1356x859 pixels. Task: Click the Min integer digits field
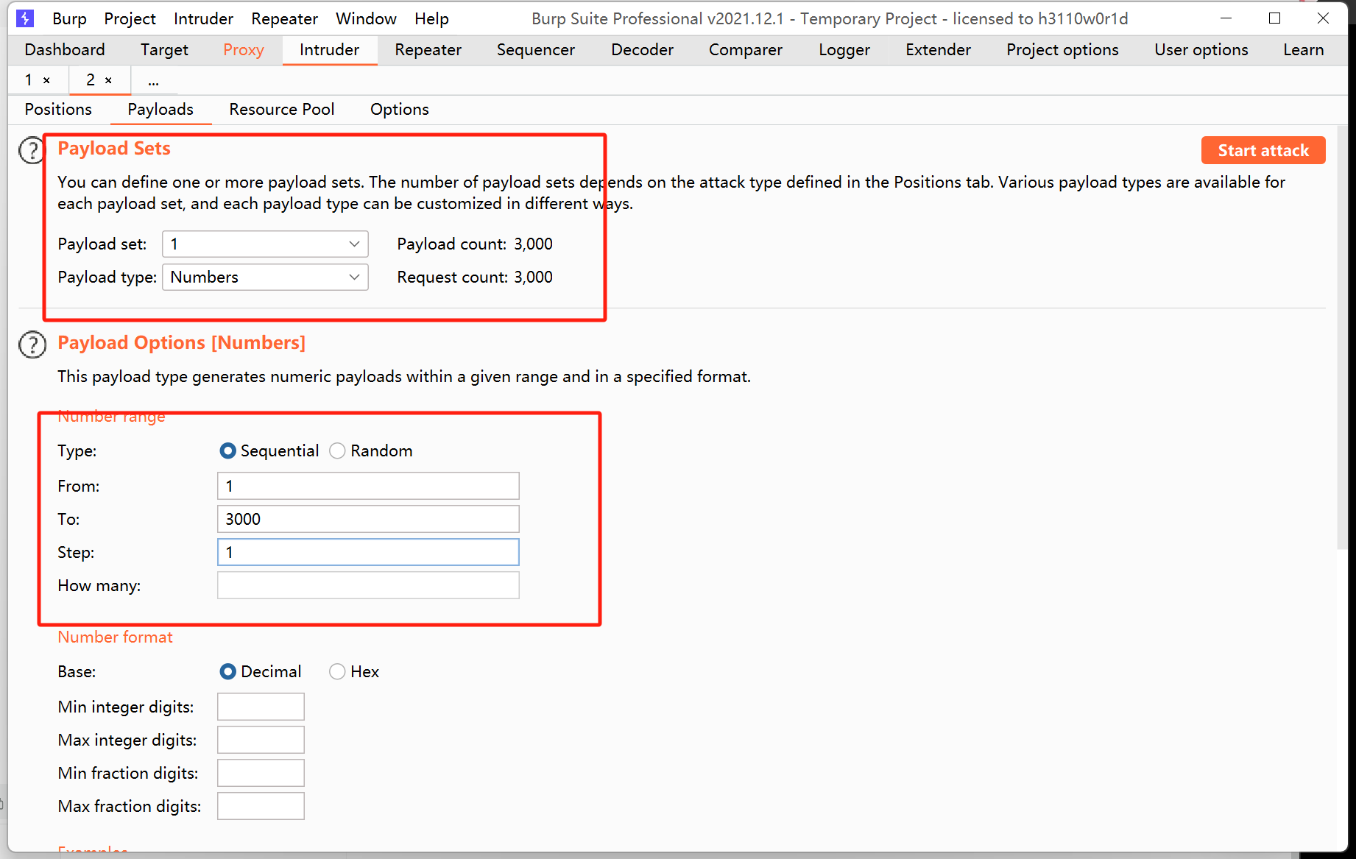tap(261, 707)
